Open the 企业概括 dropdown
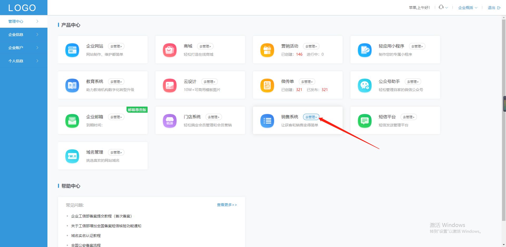 (x=468, y=8)
